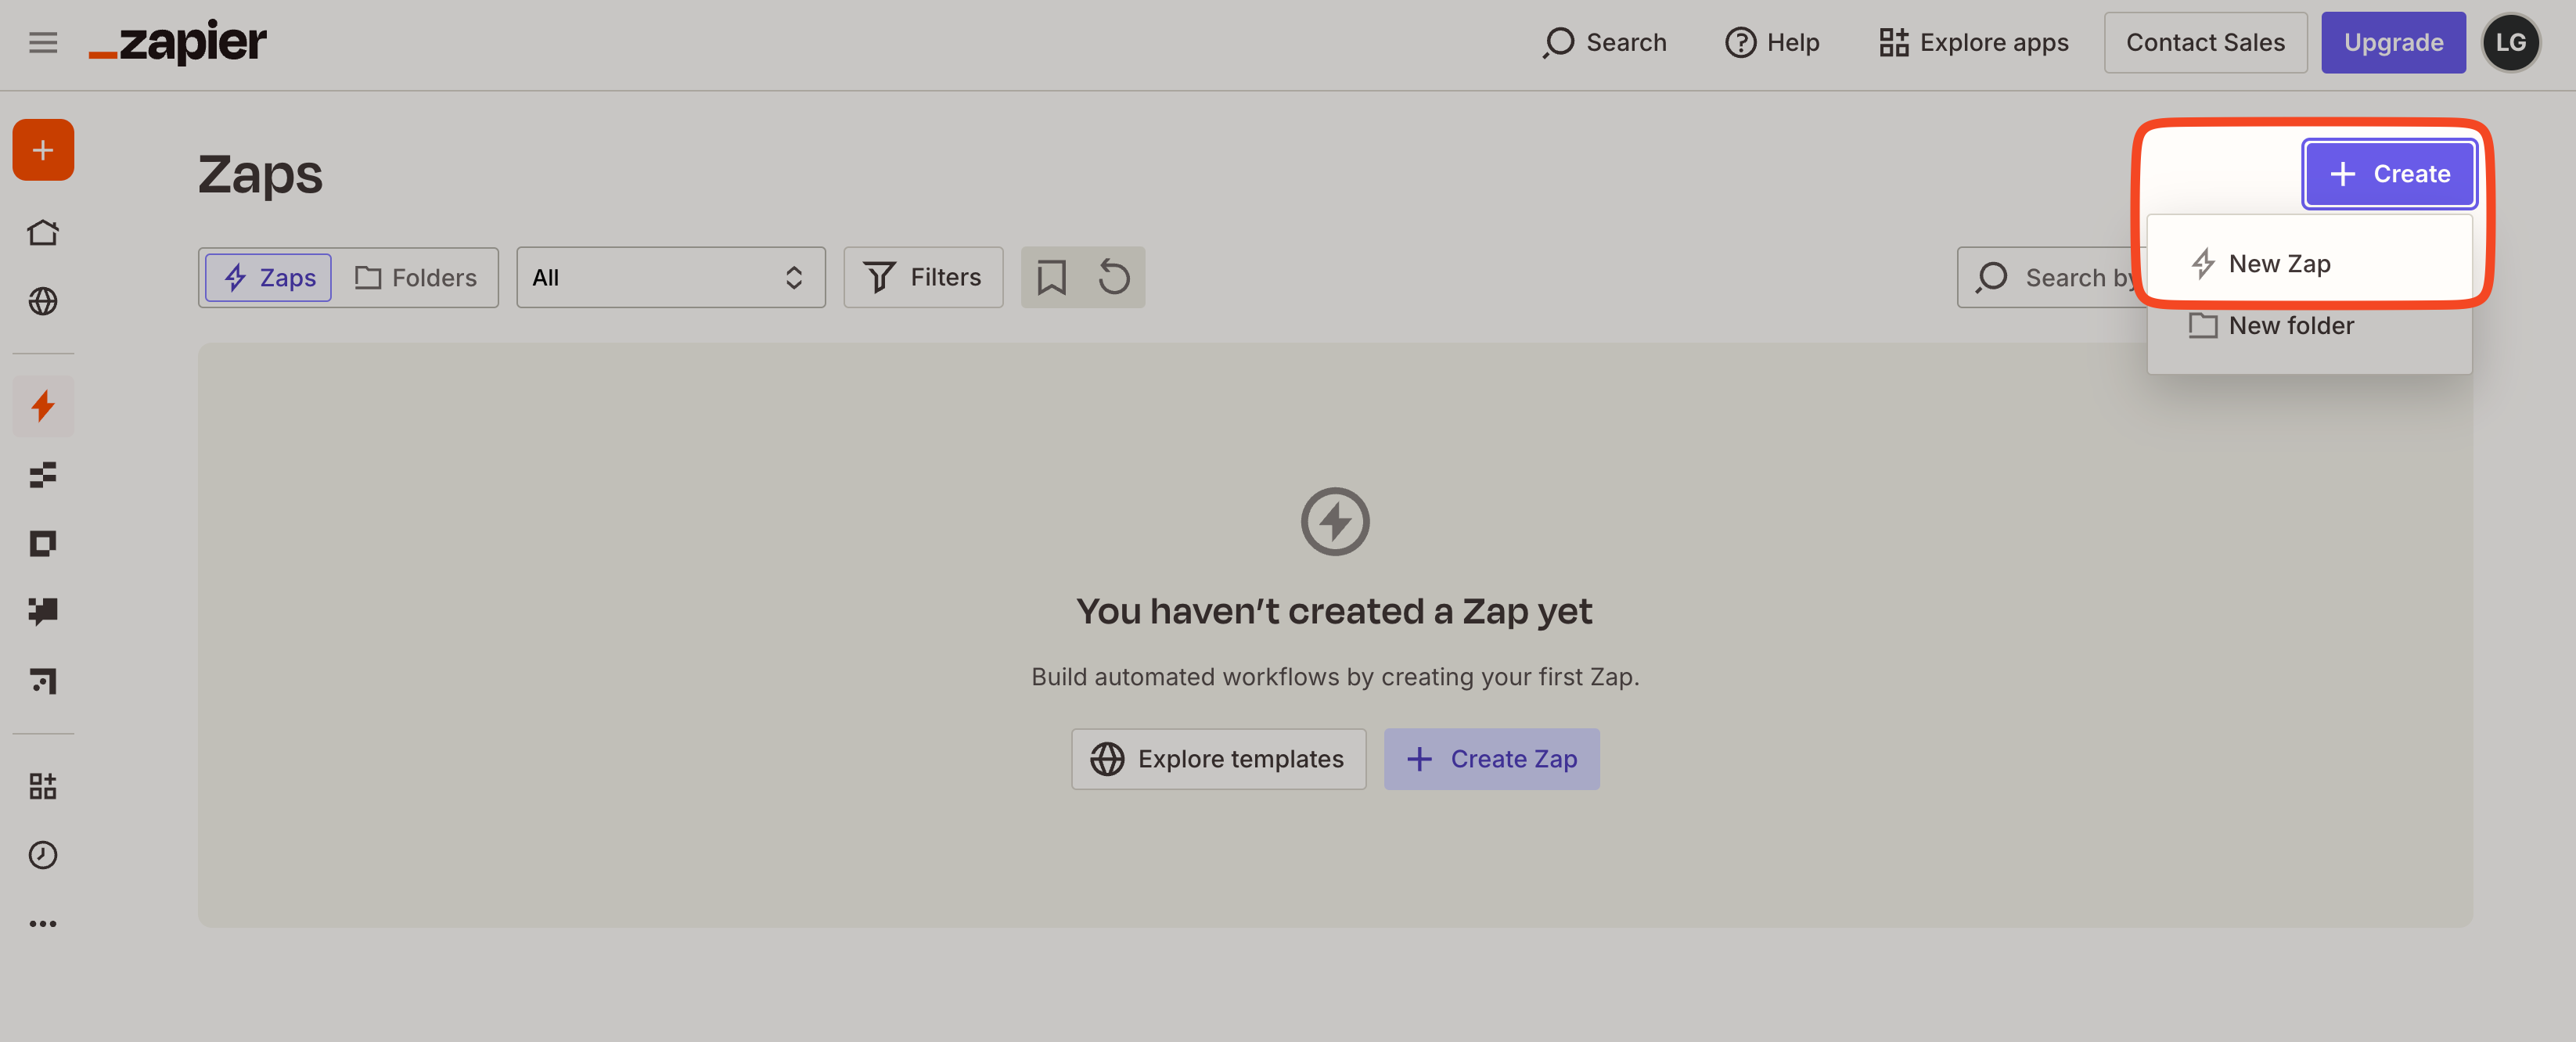The width and height of the screenshot is (2576, 1042).
Task: Open the All dropdown selector
Action: tap(670, 277)
